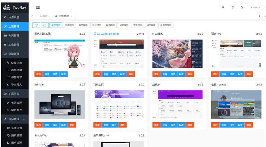The height and width of the screenshot is (147, 266).
Task: Select 注册模板 template tab
Action: [x=151, y=25]
